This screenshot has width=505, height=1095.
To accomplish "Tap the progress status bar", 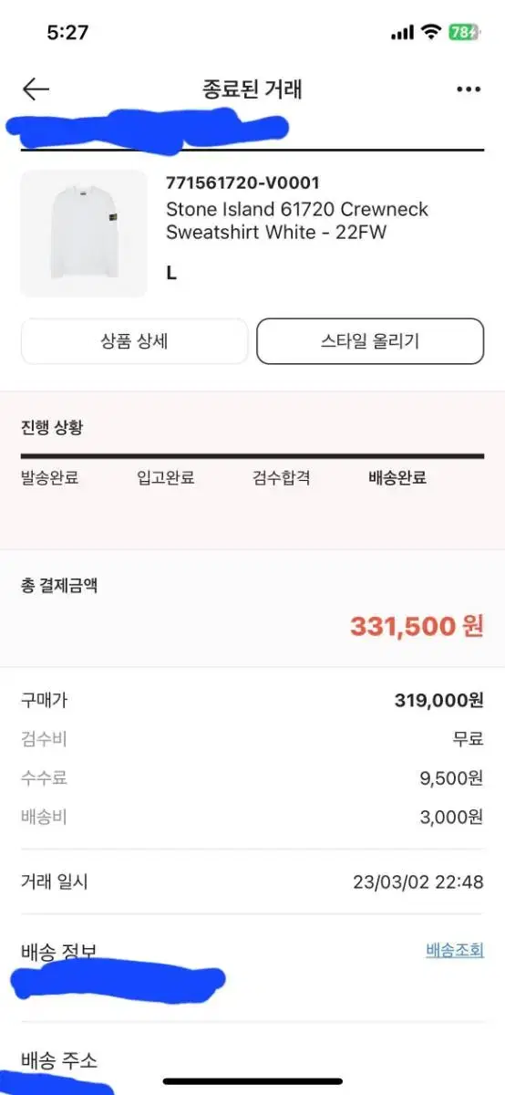I will tap(252, 455).
